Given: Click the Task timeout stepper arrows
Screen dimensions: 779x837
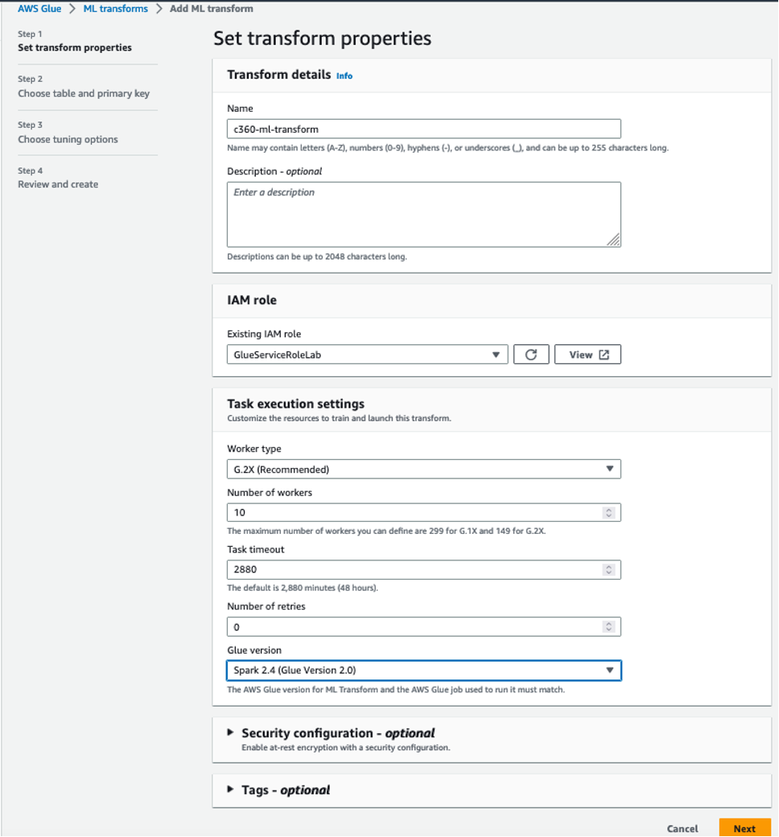Looking at the screenshot, I should pos(608,569).
